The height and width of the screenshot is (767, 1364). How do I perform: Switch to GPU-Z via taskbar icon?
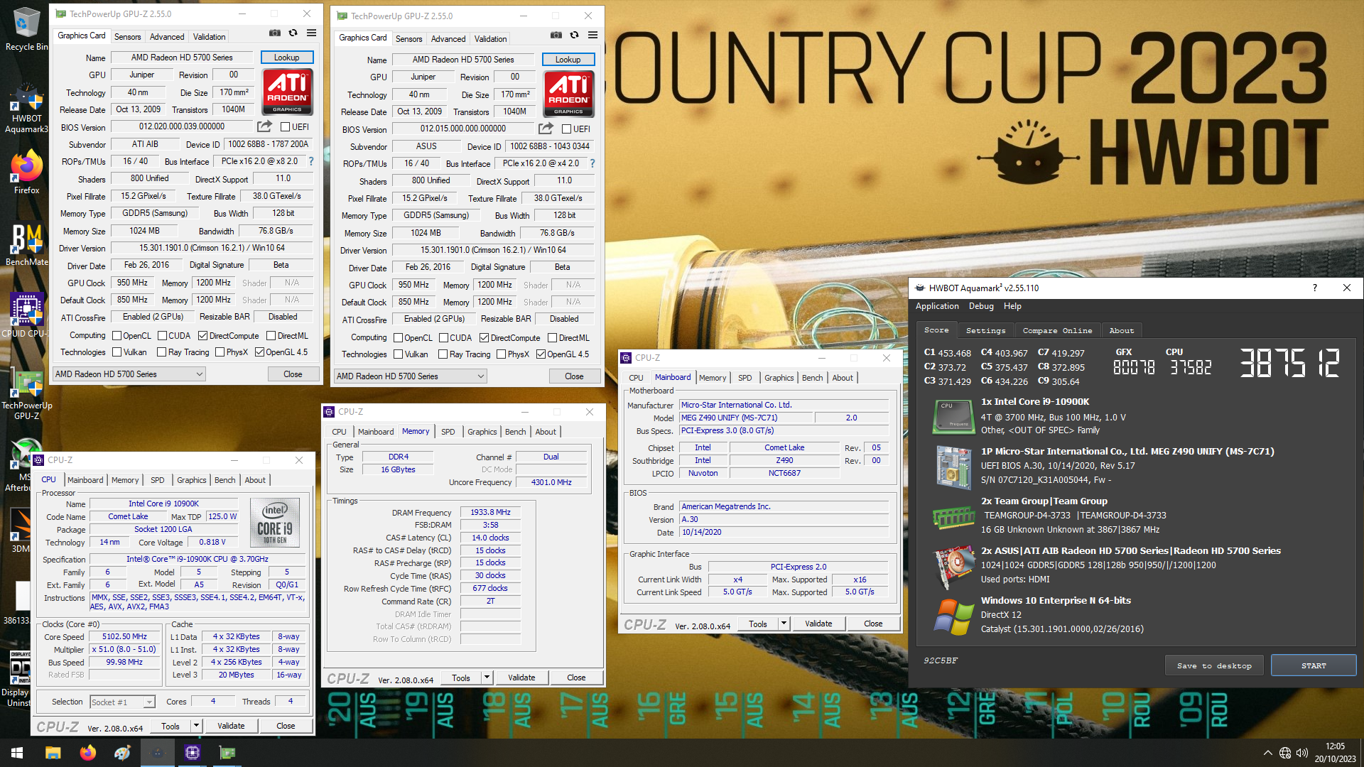[227, 753]
